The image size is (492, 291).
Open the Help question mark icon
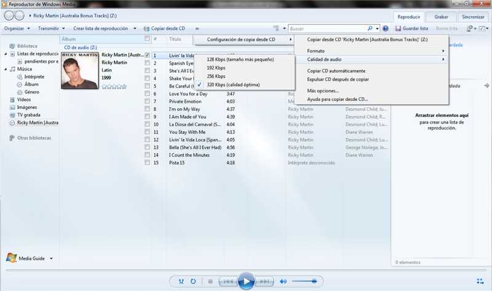click(x=386, y=28)
